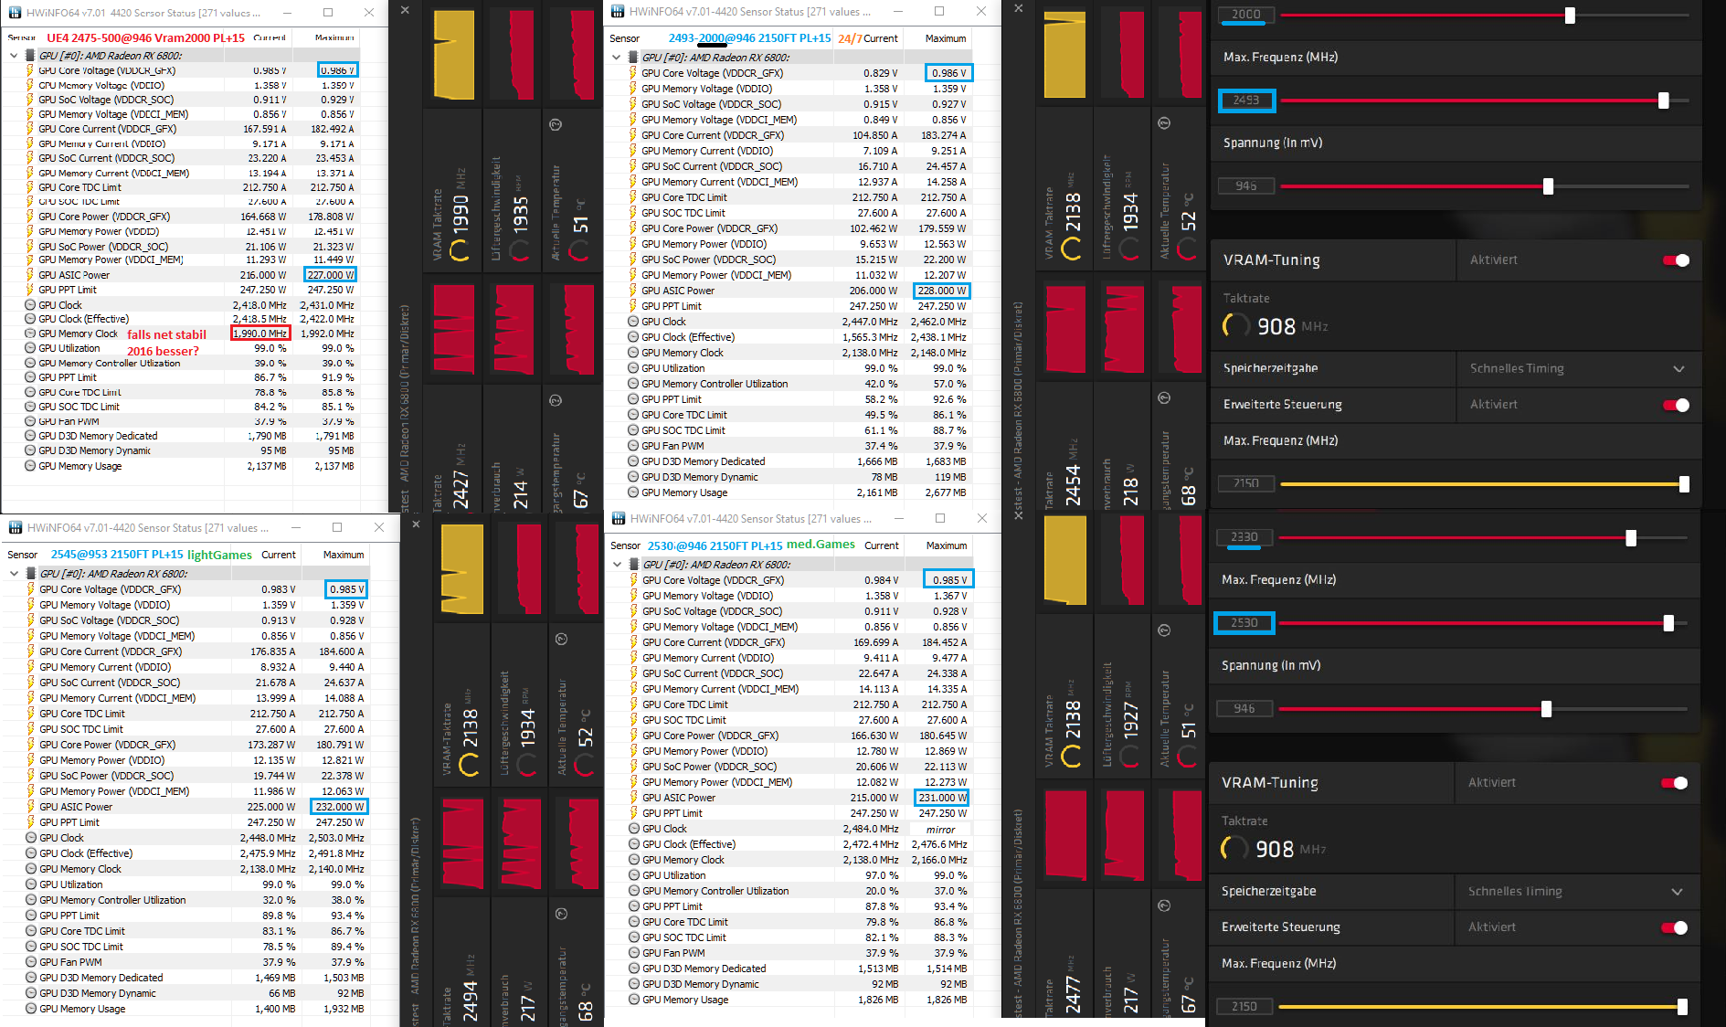Close the metrics overlay next to lightGames window
Viewport: 1726px width, 1027px height.
pos(416,524)
